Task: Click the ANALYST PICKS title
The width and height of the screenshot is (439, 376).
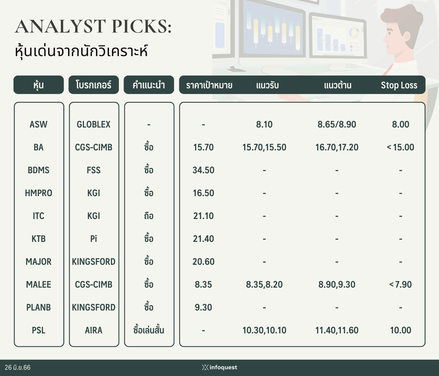Action: click(x=93, y=26)
